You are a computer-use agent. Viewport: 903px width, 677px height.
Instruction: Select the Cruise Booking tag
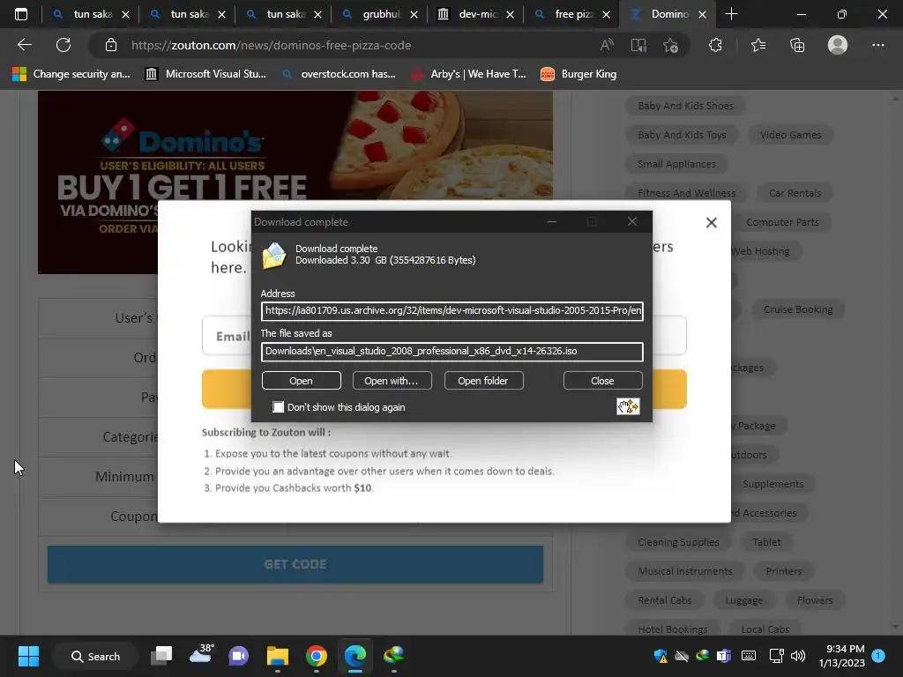point(798,309)
